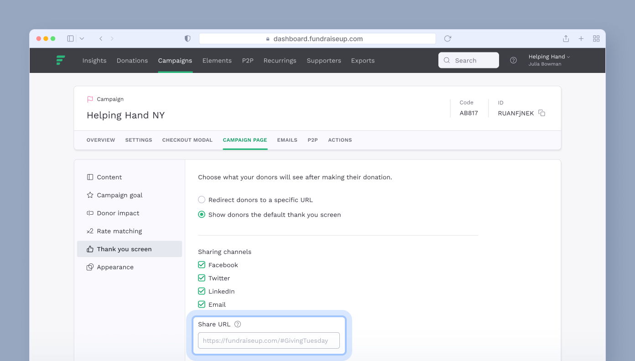
Task: Toggle the Safari sidebar icon
Action: click(x=70, y=39)
